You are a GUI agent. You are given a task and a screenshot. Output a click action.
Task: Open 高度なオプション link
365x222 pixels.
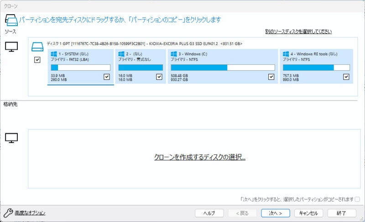click(30, 213)
